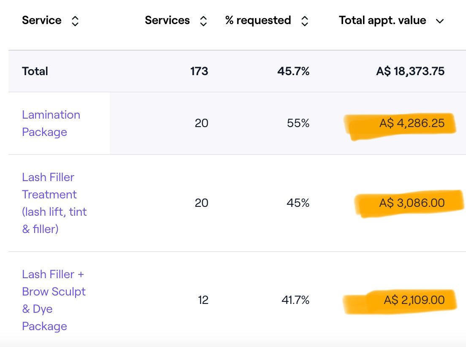Viewport: 466px width, 347px height.
Task: Click the total value A$ 18,373.75
Action: pyautogui.click(x=410, y=71)
